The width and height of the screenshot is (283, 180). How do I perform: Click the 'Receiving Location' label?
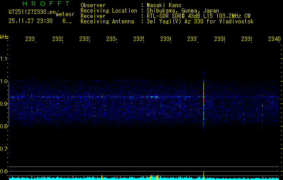point(109,11)
